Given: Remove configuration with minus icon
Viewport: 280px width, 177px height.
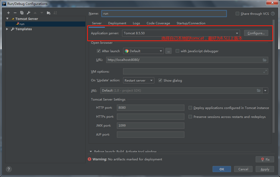Looking at the screenshot, I should point(15,13).
